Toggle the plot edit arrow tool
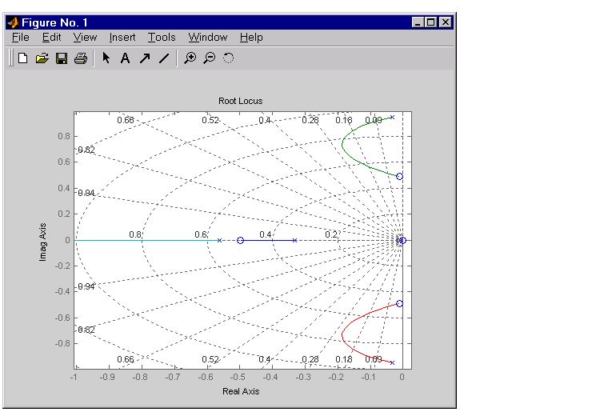The height and width of the screenshot is (416, 600). [x=106, y=58]
